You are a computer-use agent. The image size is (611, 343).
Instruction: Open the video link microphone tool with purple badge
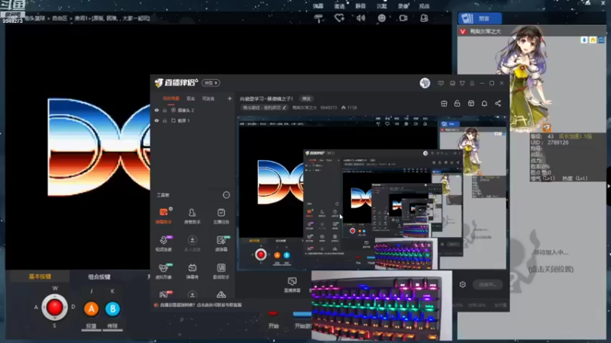click(163, 243)
